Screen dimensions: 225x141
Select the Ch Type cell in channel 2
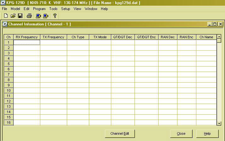click(x=78, y=48)
